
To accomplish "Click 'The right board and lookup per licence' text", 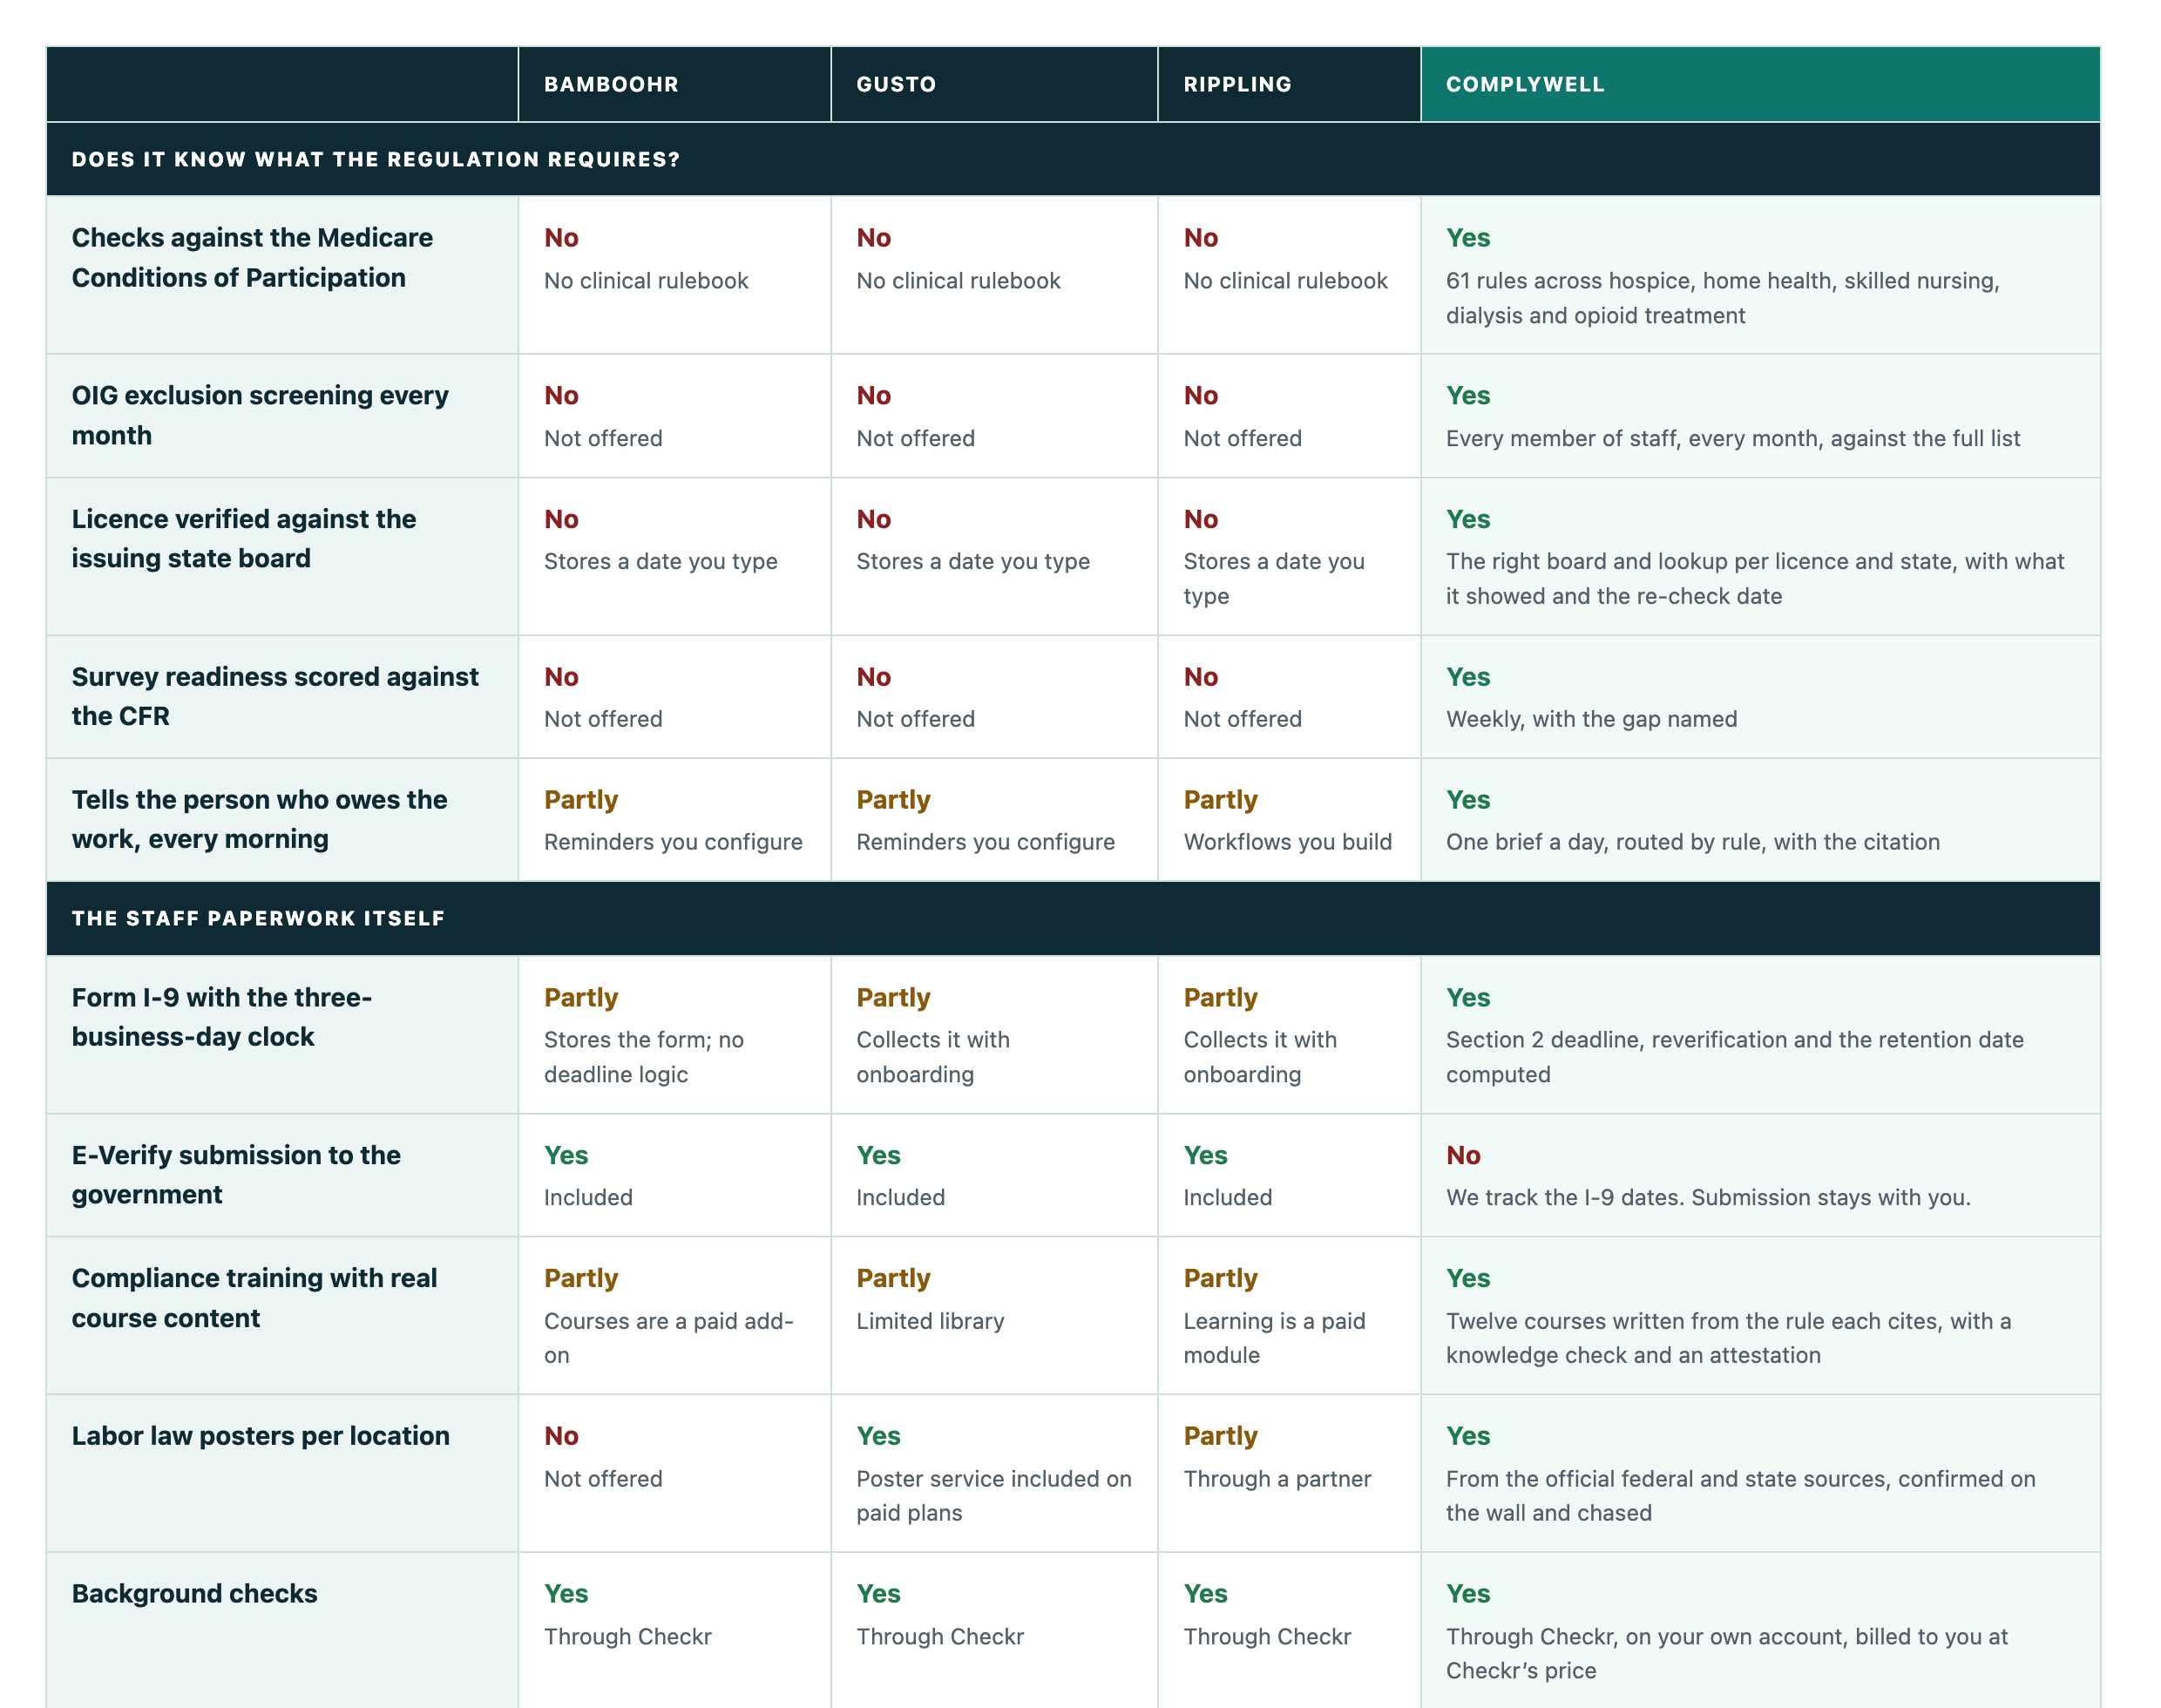I will pos(1754,578).
